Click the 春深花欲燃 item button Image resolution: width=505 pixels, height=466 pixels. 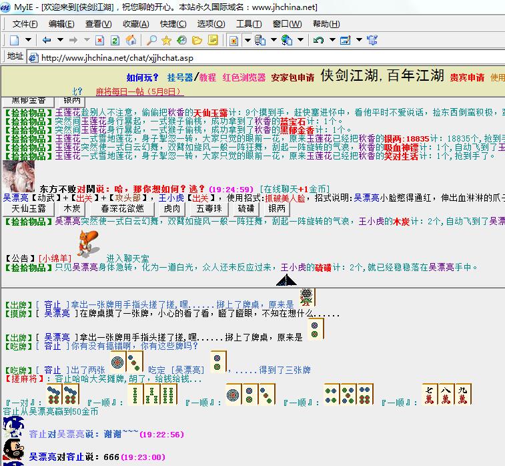click(x=122, y=209)
